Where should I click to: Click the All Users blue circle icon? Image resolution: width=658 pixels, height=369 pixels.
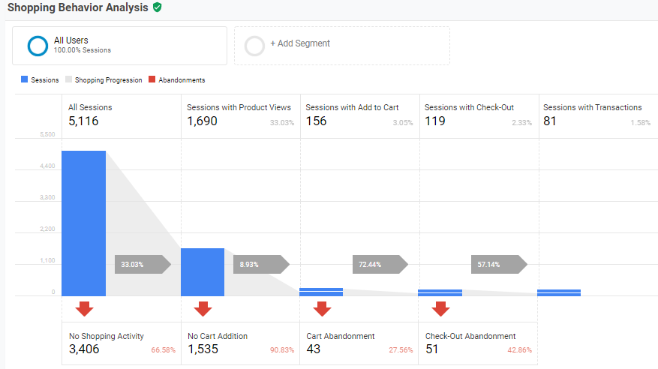(38, 46)
